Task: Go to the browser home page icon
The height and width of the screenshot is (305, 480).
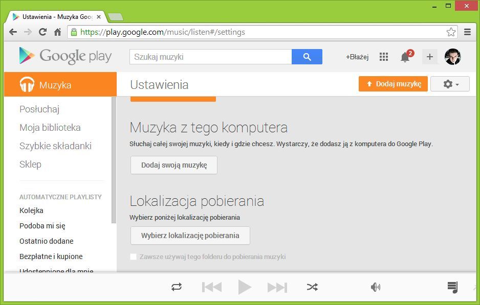Action: [57, 32]
